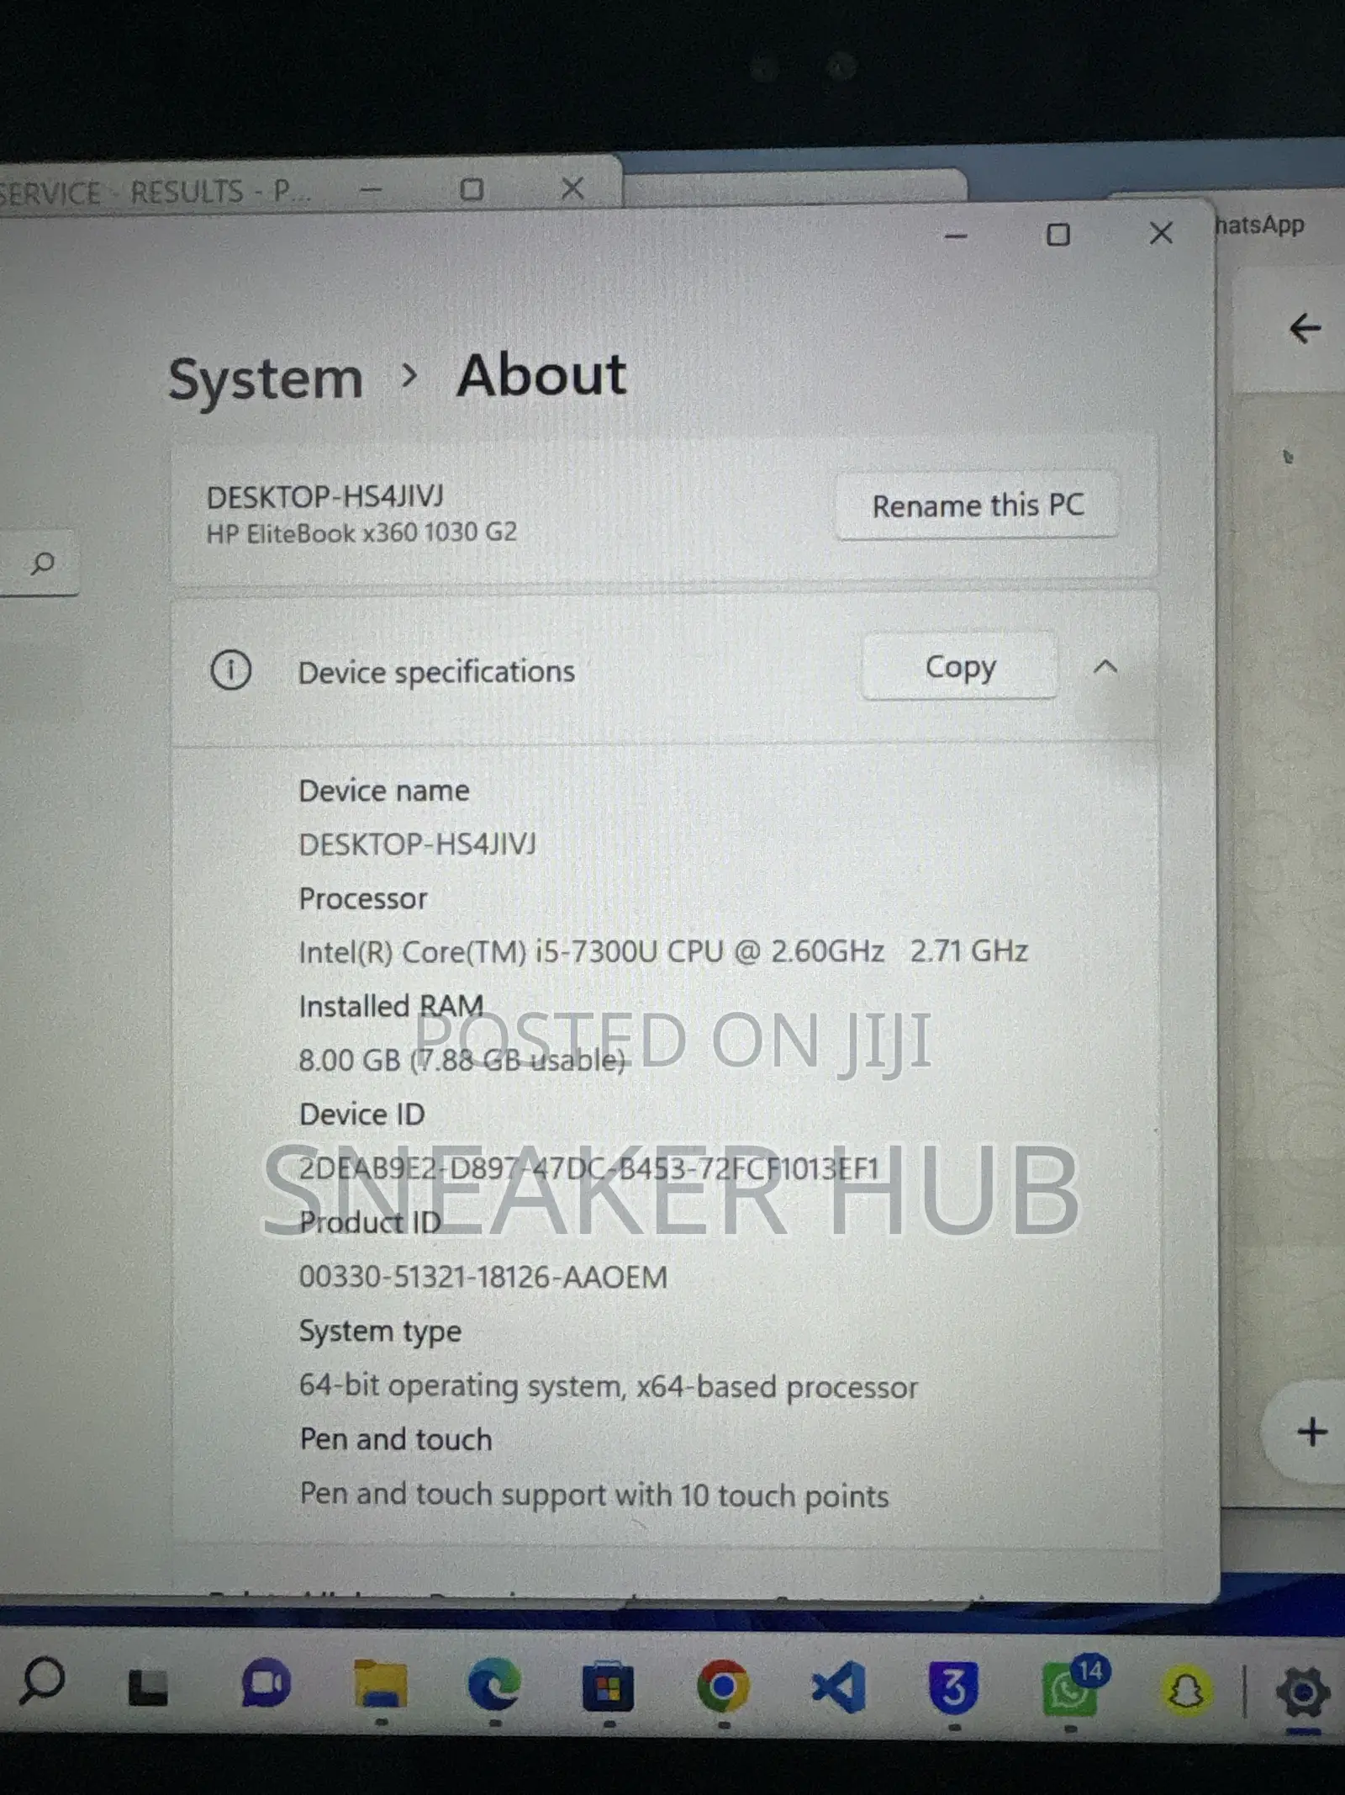The height and width of the screenshot is (1795, 1345).
Task: Copy the device specifications
Action: click(960, 666)
